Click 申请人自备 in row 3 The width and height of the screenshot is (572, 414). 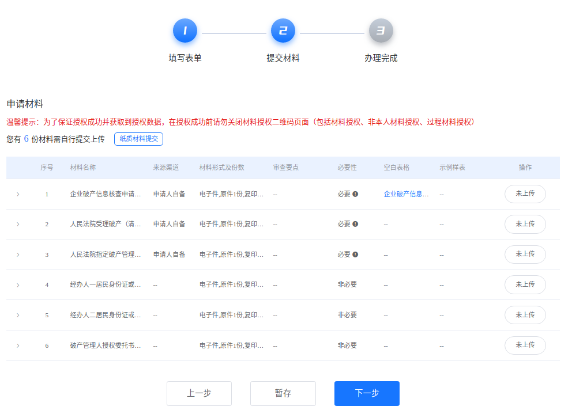pyautogui.click(x=170, y=255)
